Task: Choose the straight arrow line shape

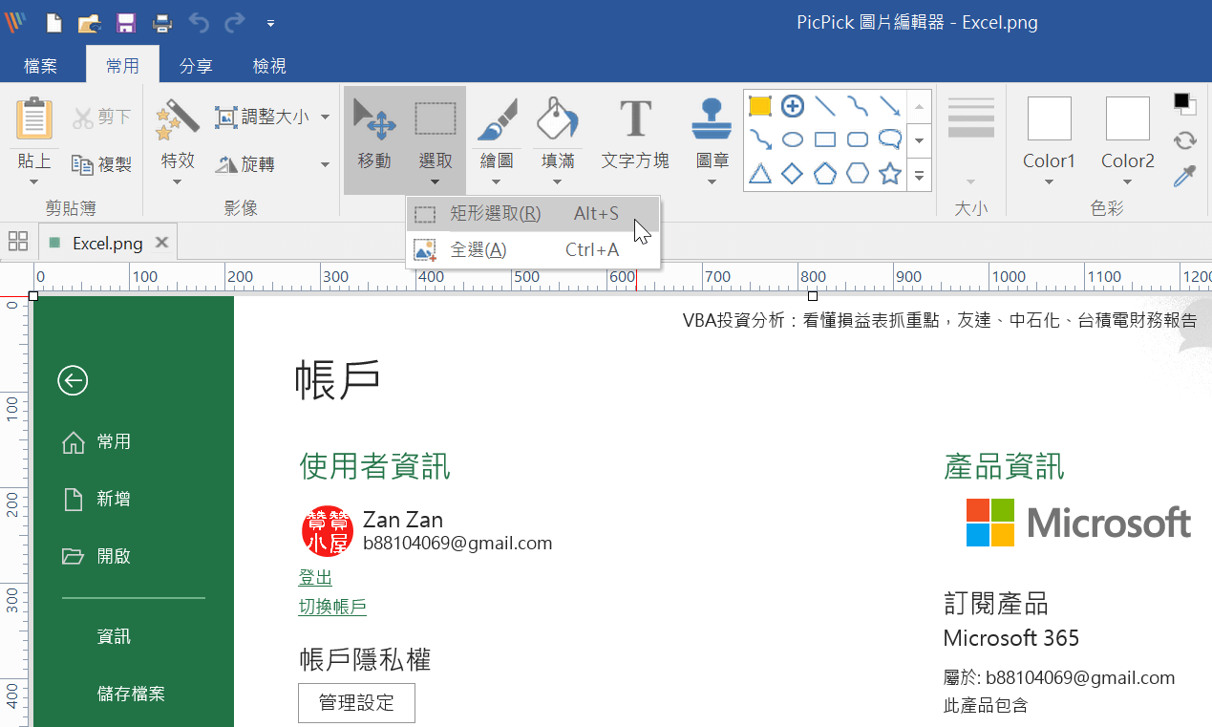Action: [890, 106]
